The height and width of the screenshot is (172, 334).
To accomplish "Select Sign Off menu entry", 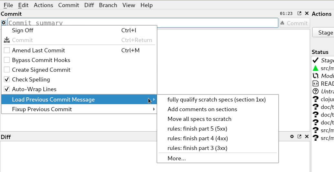I will pyautogui.click(x=79, y=30).
